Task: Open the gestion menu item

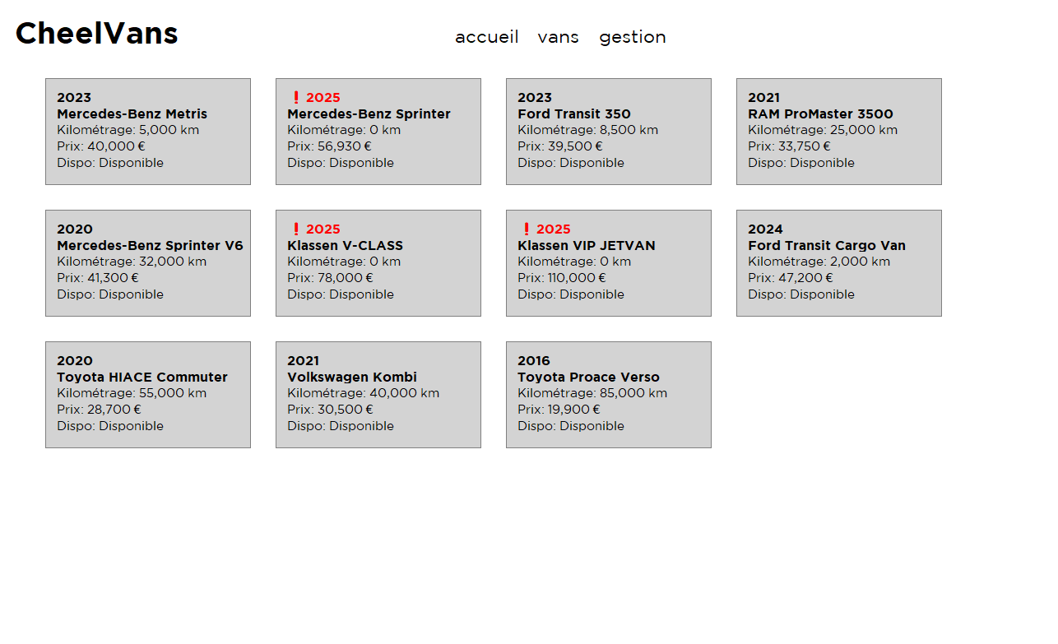Action: point(633,37)
